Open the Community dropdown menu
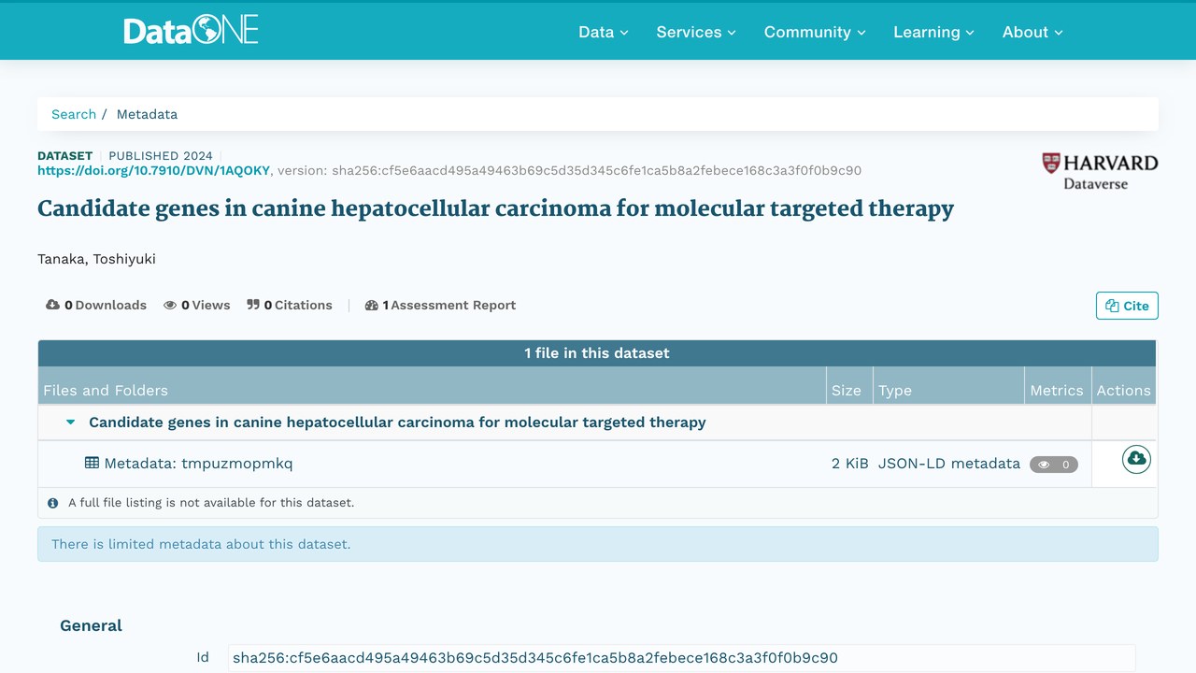 click(815, 32)
